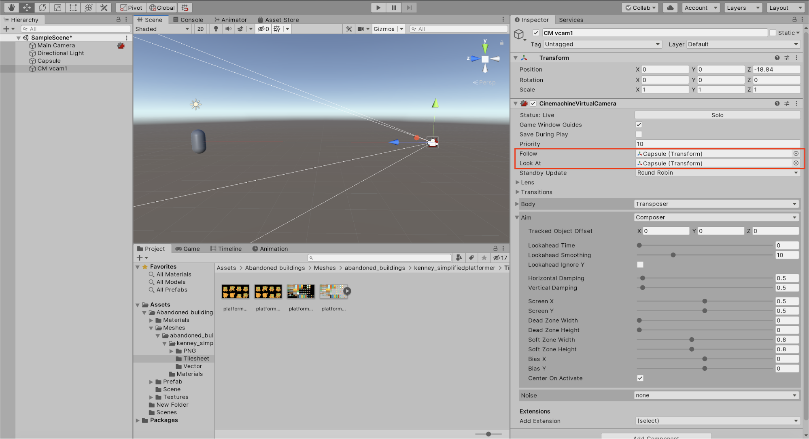Uncheck Game Window Guides checkbox
809x439 pixels.
pyautogui.click(x=639, y=125)
